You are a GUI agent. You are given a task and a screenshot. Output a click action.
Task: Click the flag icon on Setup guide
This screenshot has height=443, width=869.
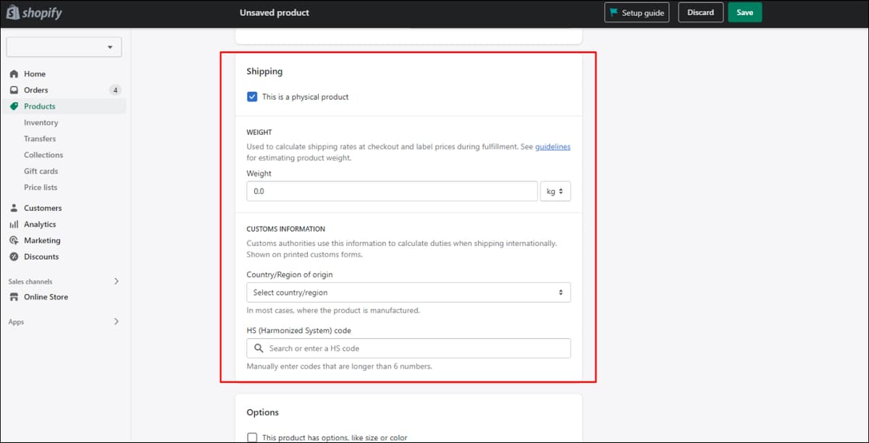[x=614, y=12]
